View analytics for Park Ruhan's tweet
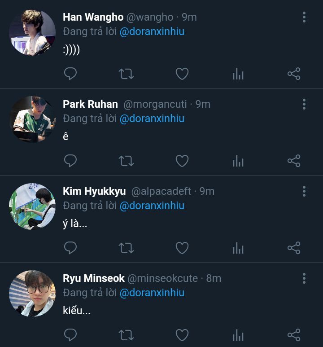This screenshot has height=347, width=323. click(x=238, y=161)
